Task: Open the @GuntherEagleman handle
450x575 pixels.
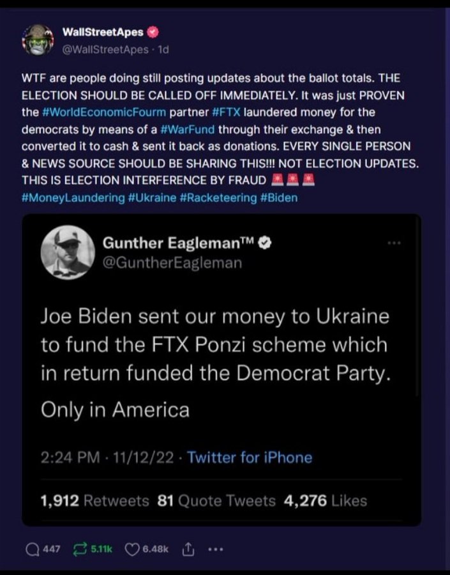Action: point(172,263)
